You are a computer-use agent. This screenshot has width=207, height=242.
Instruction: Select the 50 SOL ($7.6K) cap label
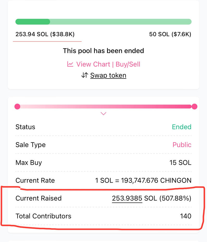pos(170,34)
